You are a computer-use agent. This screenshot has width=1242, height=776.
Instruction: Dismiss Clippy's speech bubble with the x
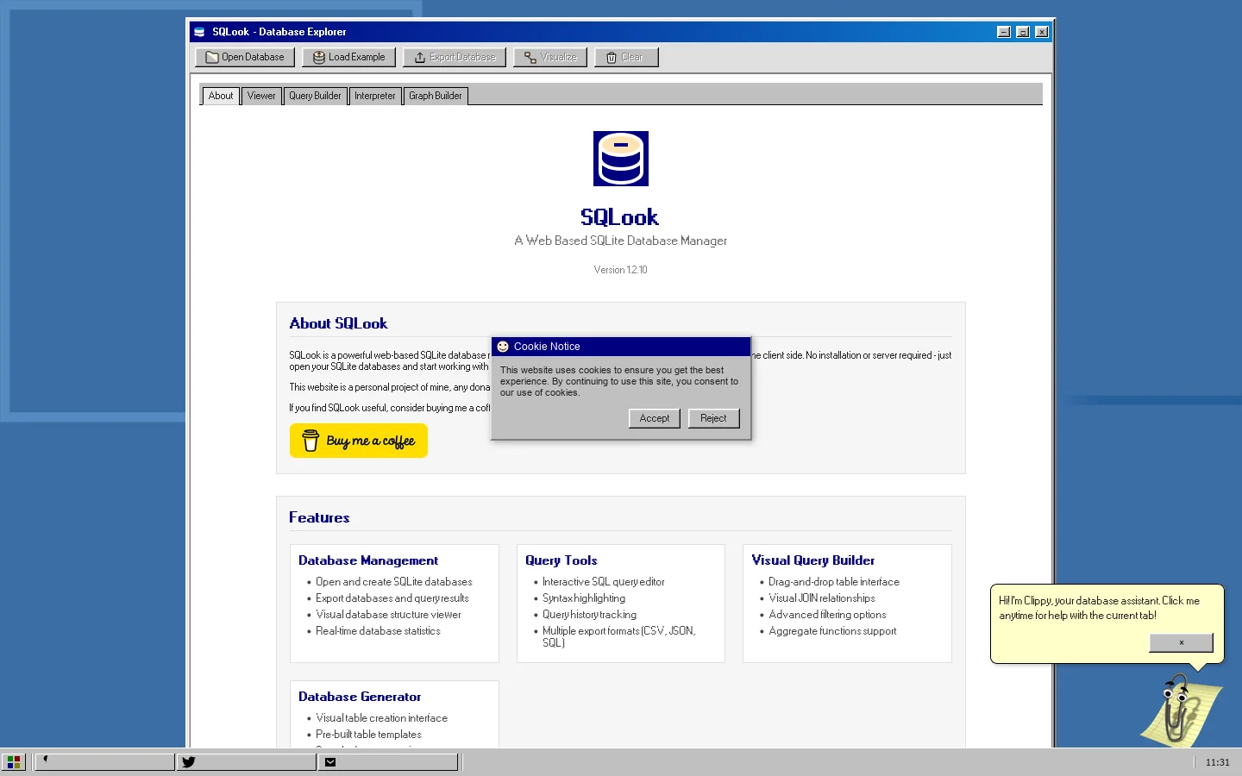click(1182, 642)
